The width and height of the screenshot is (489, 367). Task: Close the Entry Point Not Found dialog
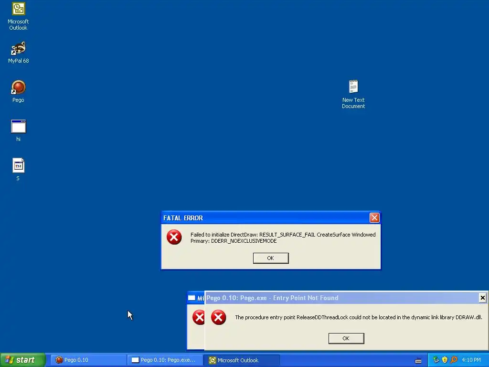tap(482, 298)
